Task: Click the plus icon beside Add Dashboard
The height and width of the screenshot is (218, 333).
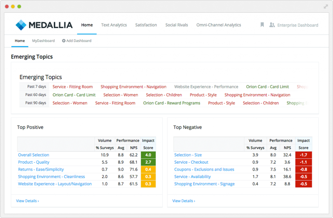Action: tap(64, 41)
